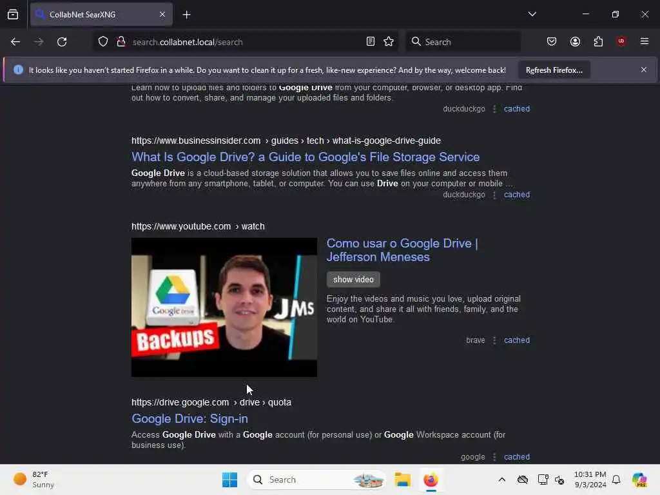Toggle reader view icon
This screenshot has height=495, width=660.
tap(371, 41)
